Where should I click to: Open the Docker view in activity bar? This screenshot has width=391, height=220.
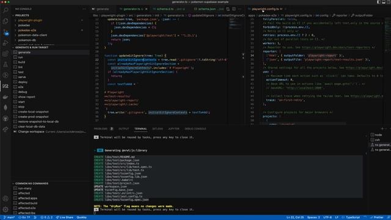tap(5, 97)
